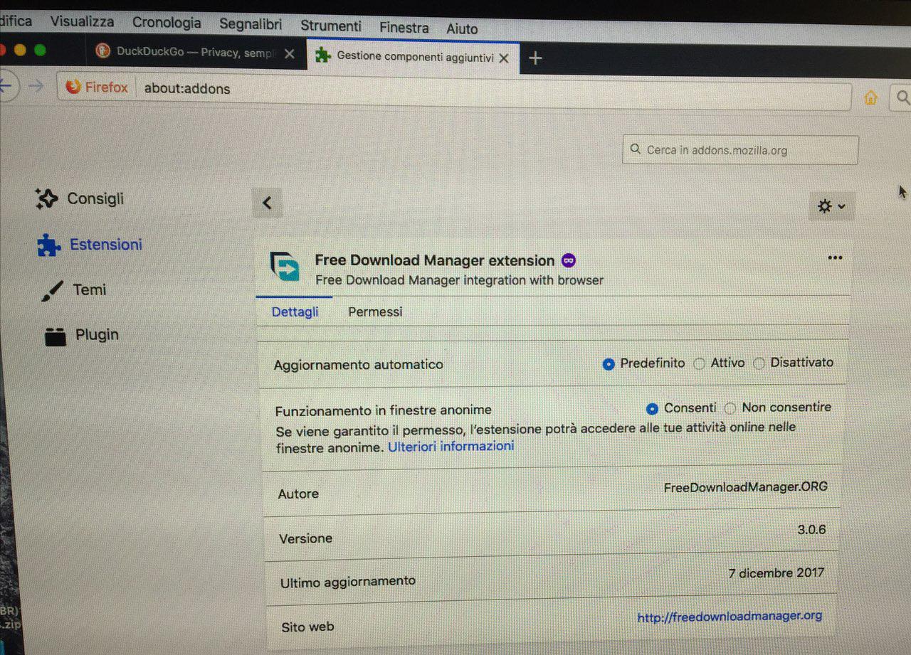Open a new tab with plus button
911x655 pixels.
point(536,58)
